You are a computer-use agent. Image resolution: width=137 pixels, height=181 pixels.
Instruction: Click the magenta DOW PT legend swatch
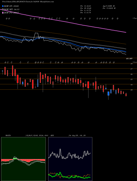3,13
